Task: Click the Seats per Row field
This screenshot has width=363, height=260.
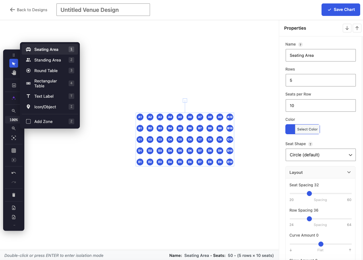Action: point(320,105)
